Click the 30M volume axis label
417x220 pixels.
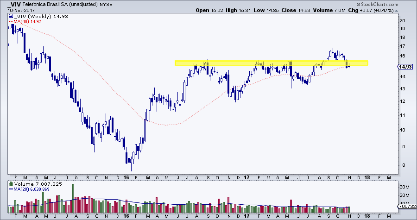tap(405, 187)
